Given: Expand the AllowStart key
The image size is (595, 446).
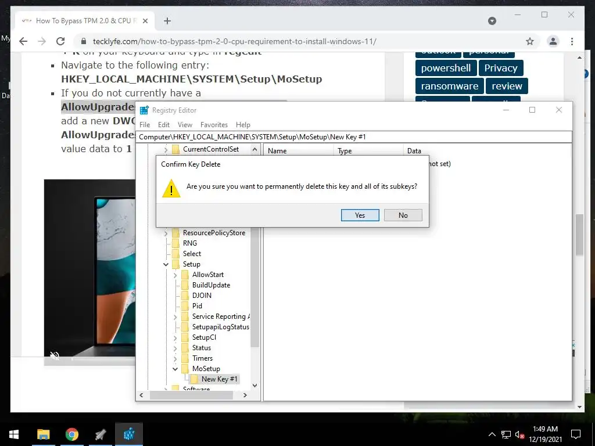Looking at the screenshot, I should 175,275.
